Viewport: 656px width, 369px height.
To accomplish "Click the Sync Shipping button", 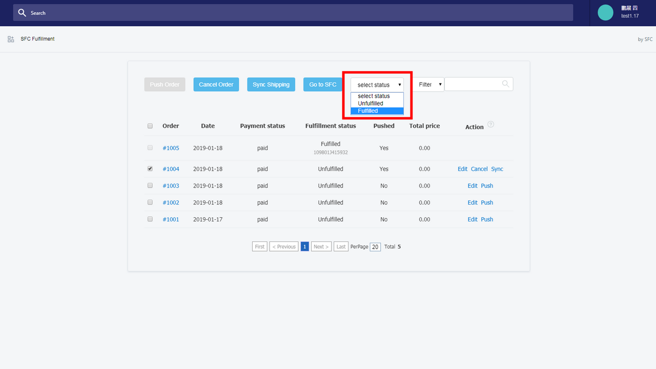I will (271, 85).
